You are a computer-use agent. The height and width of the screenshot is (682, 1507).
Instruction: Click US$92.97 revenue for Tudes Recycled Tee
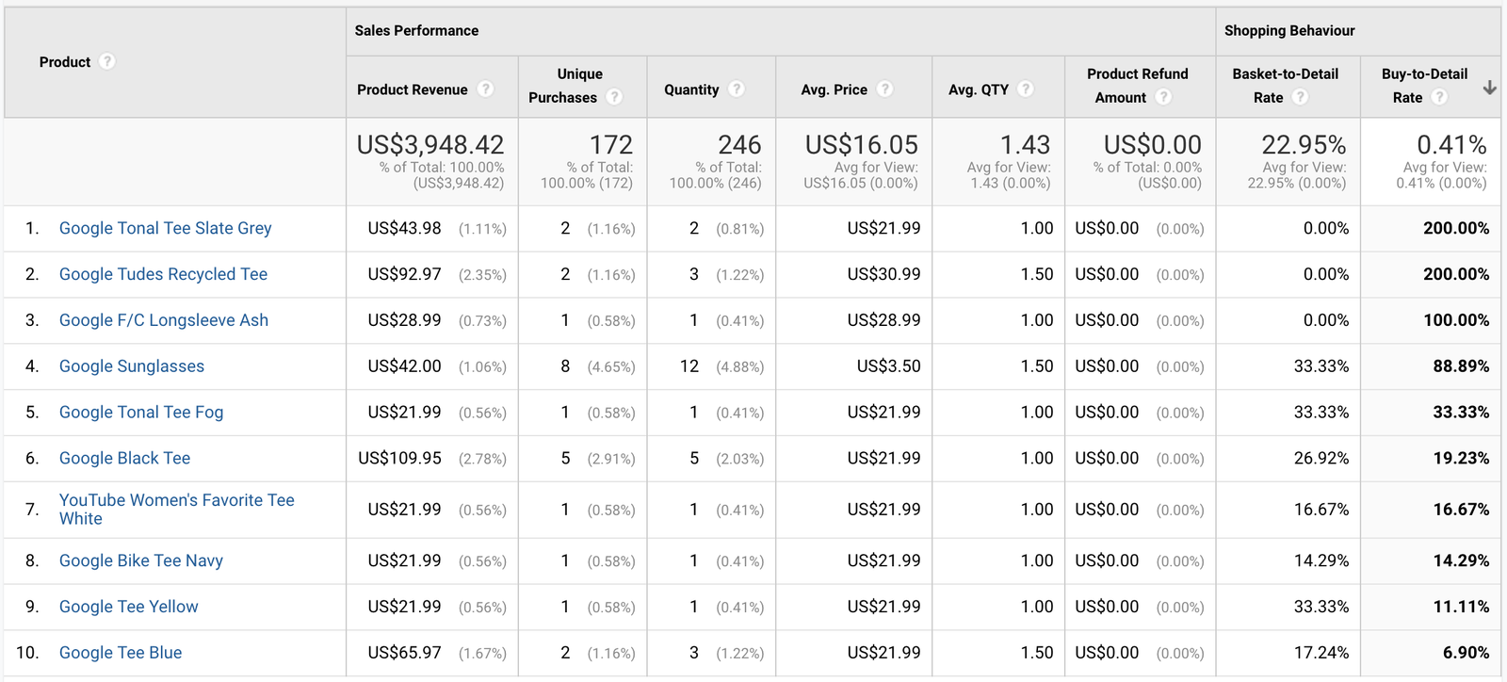click(x=404, y=274)
